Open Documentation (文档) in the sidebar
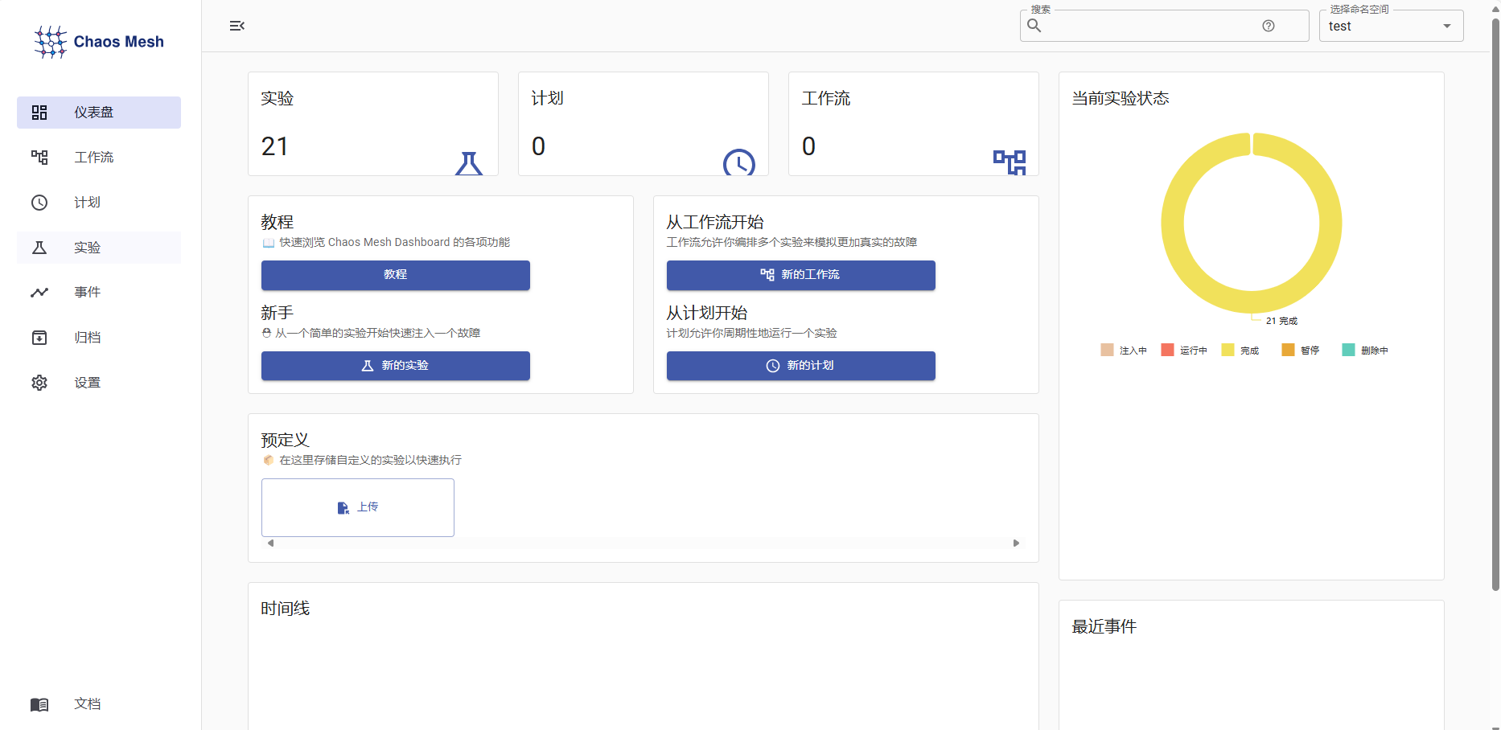Viewport: 1501px width, 730px height. point(99,704)
